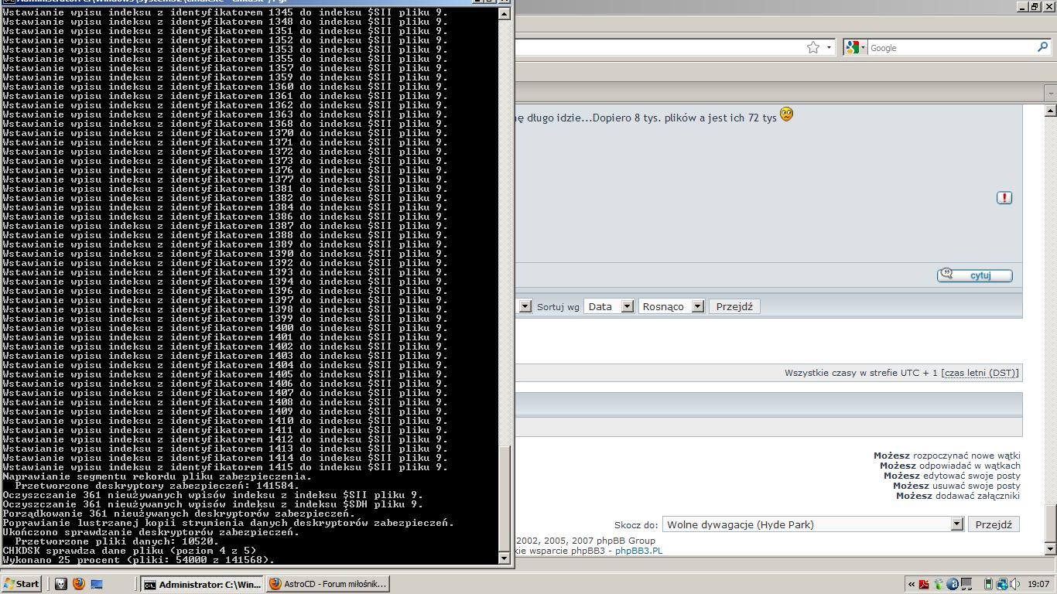The width and height of the screenshot is (1057, 594).
Task: Click "Możesz rozpocząć nowe wątki" permission text
Action: coord(947,456)
